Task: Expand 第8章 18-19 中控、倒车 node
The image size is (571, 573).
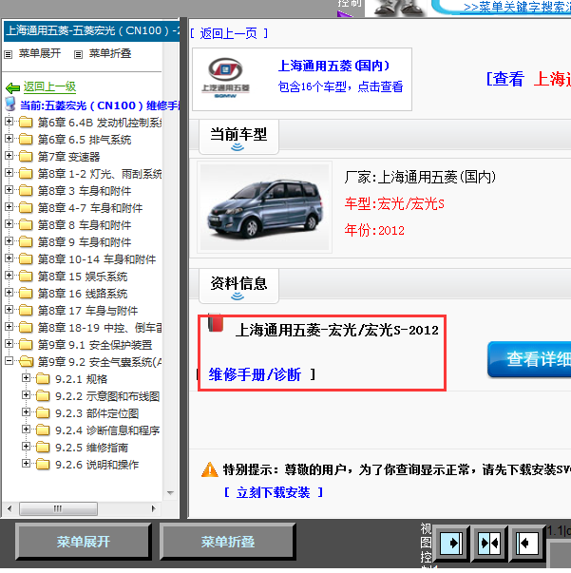Action: [x=10, y=326]
